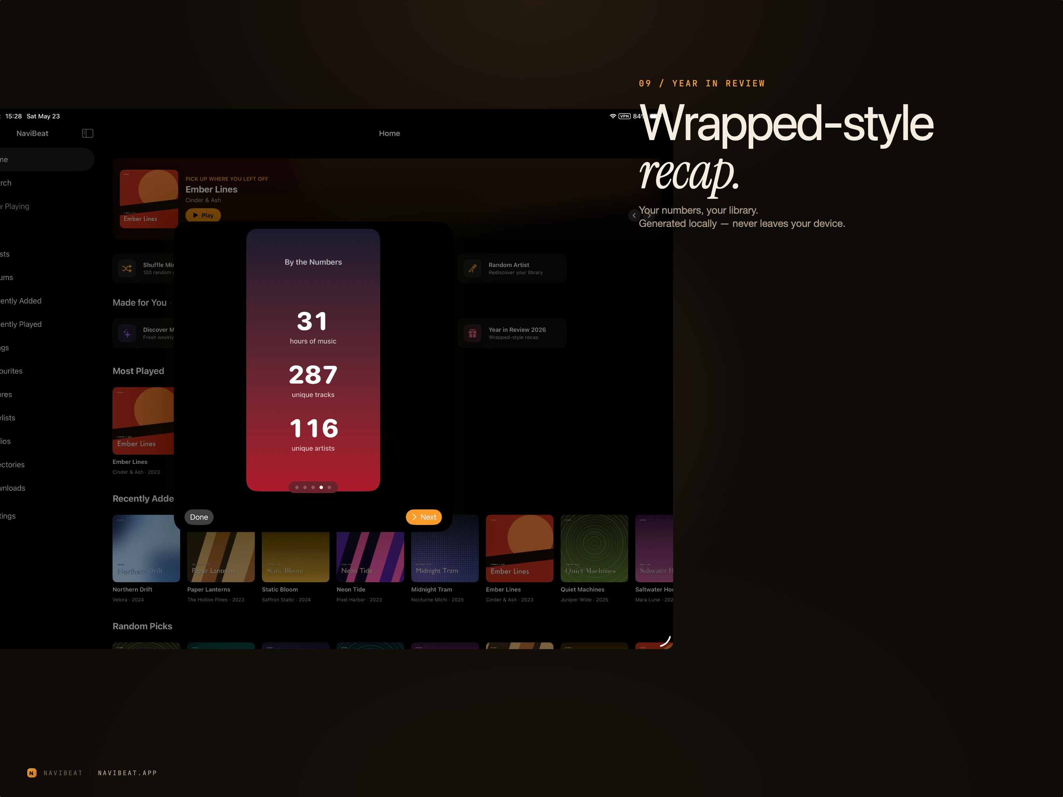The image size is (1063, 797).
Task: Click the Recently Added section heading
Action: pyautogui.click(x=143, y=499)
